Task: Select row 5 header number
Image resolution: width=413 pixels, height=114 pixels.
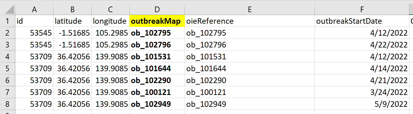Action: click(7, 68)
